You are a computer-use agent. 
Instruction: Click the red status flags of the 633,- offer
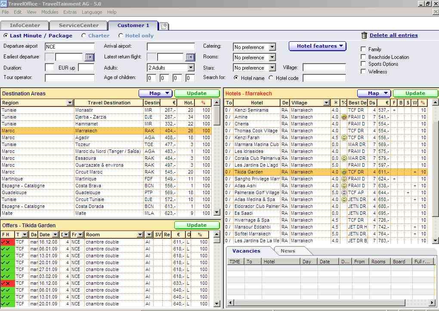point(8,283)
